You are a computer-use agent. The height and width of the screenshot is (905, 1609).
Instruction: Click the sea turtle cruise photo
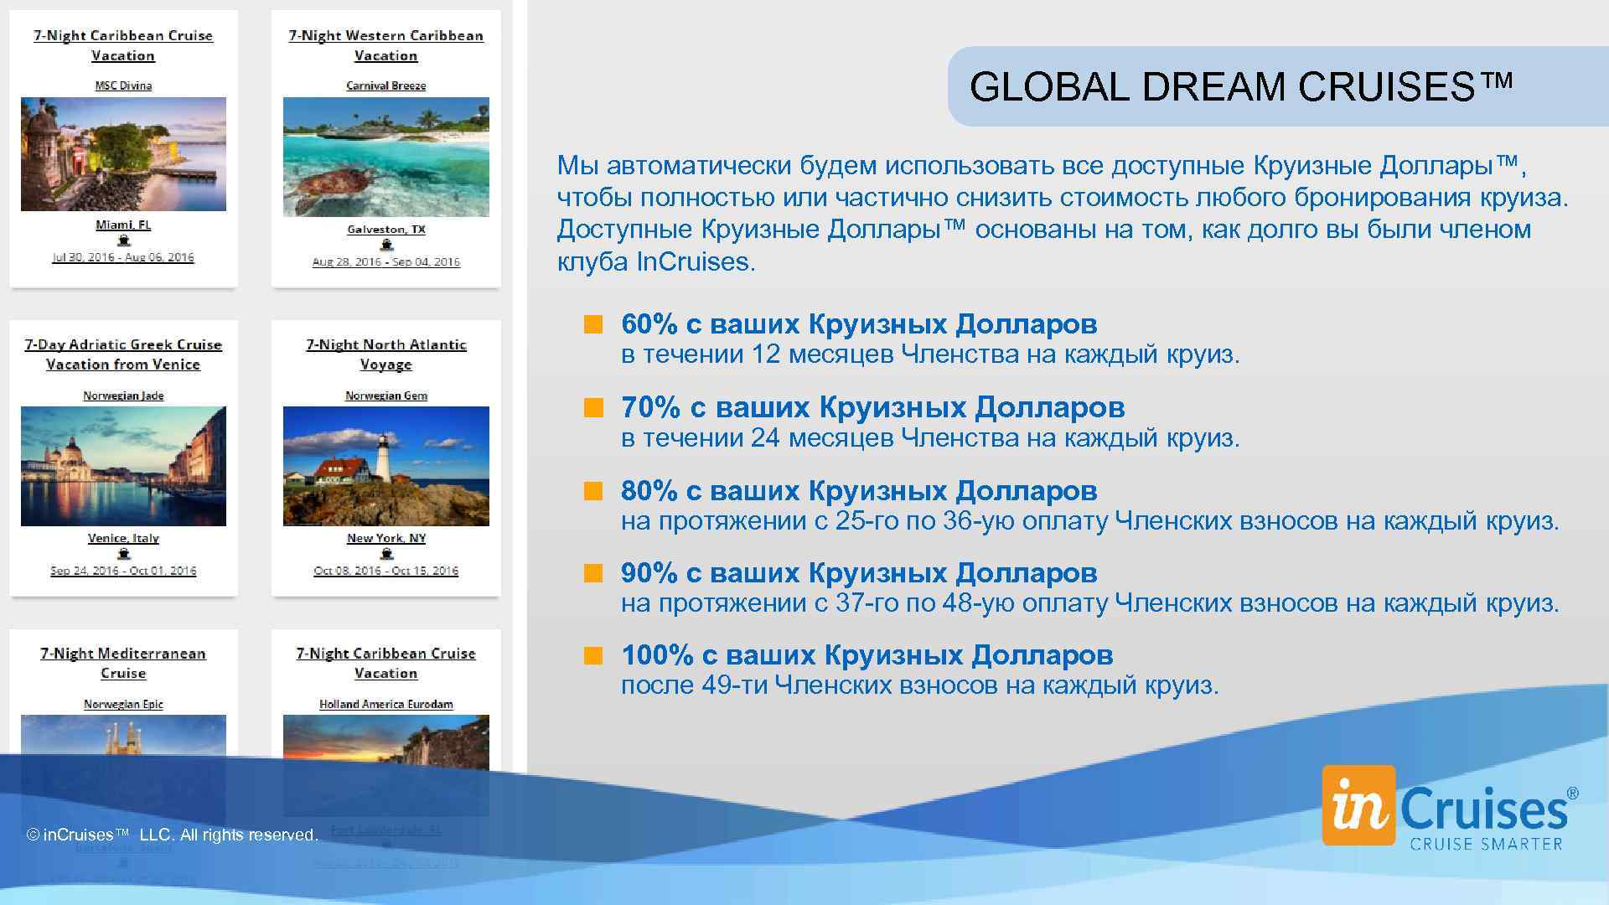[x=385, y=155]
